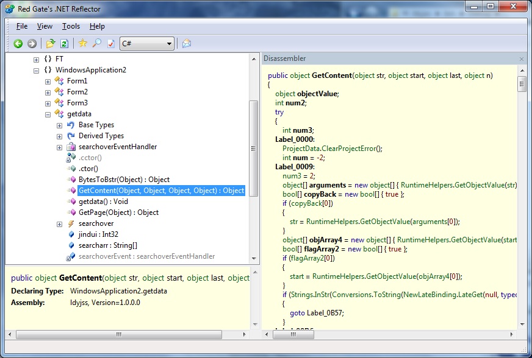Open the C# language dropdown
The width and height of the screenshot is (532, 358).
coord(146,44)
